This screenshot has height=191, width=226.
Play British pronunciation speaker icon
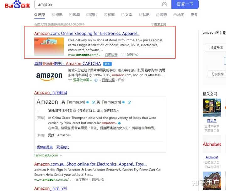[x=88, y=102]
